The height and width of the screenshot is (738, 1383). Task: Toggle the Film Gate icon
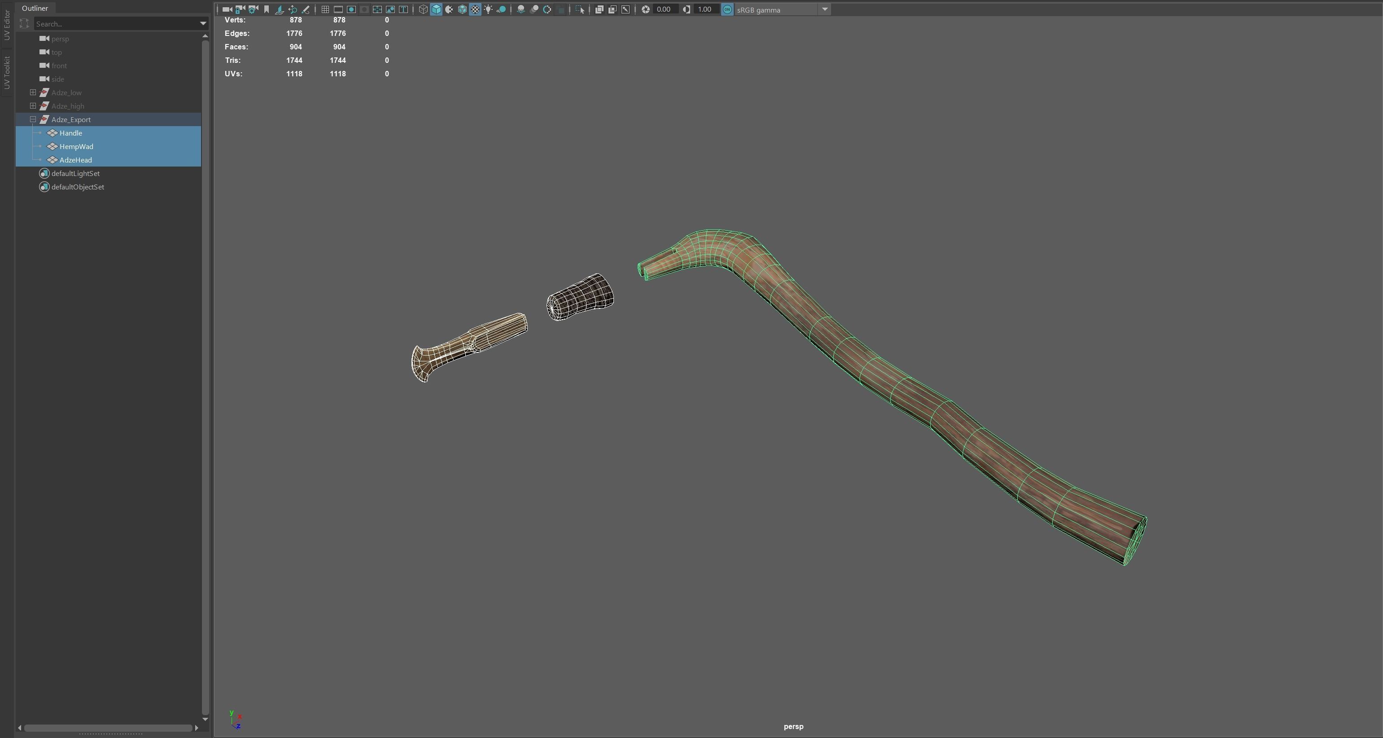338,9
